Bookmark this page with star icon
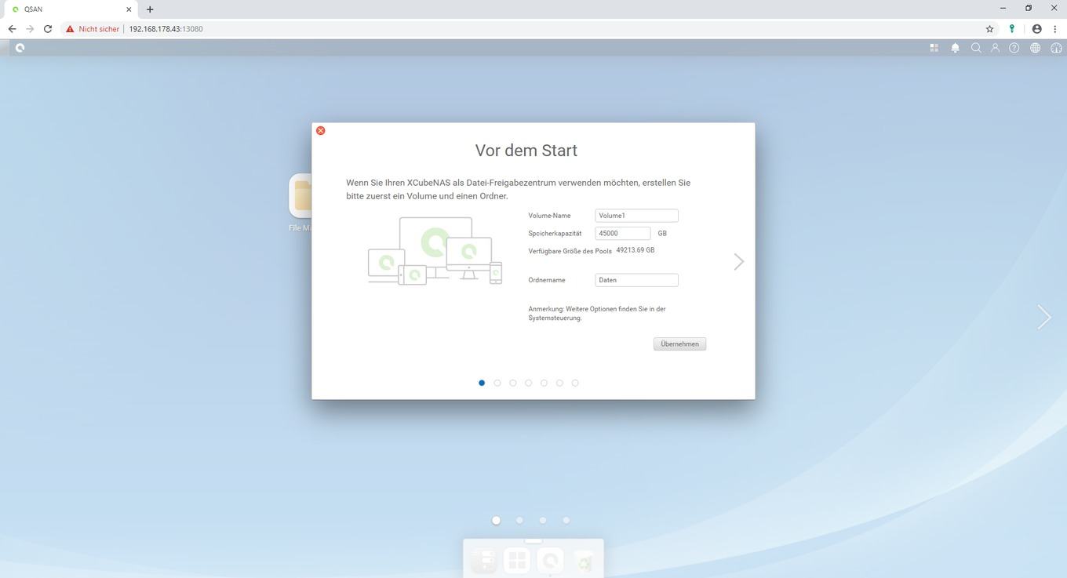The width and height of the screenshot is (1067, 578). click(x=989, y=29)
